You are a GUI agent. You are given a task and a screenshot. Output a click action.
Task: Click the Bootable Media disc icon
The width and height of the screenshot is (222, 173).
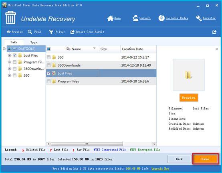(161, 18)
